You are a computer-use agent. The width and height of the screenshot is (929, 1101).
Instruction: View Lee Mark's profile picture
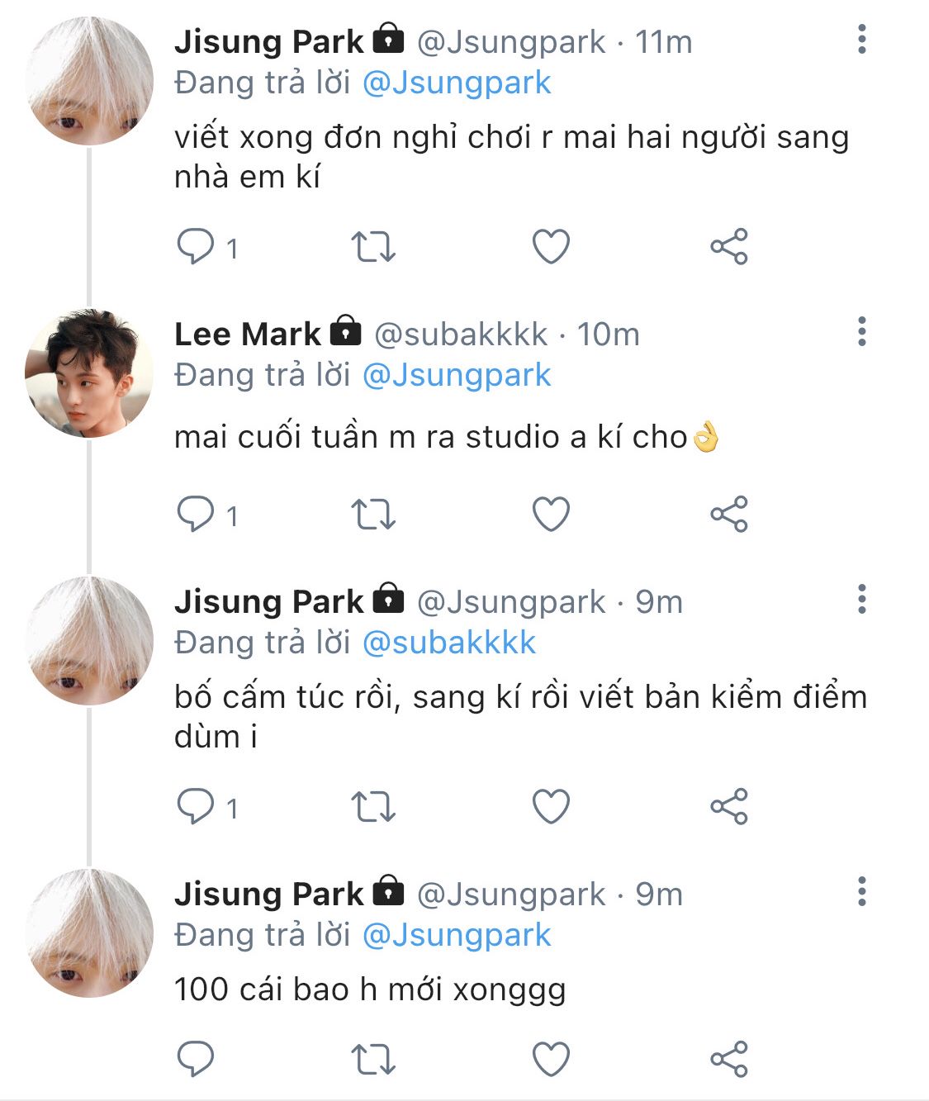coord(89,373)
